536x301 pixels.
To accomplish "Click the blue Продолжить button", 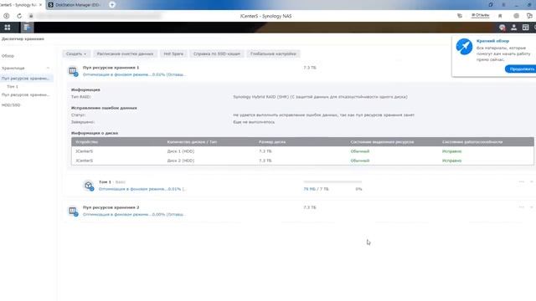I will point(521,69).
